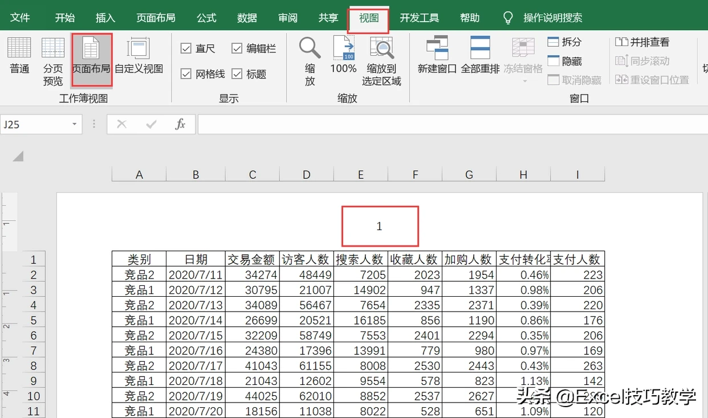The width and height of the screenshot is (708, 418).
Task: Open the Zoom (缩放) magnifier dialog
Action: point(310,62)
